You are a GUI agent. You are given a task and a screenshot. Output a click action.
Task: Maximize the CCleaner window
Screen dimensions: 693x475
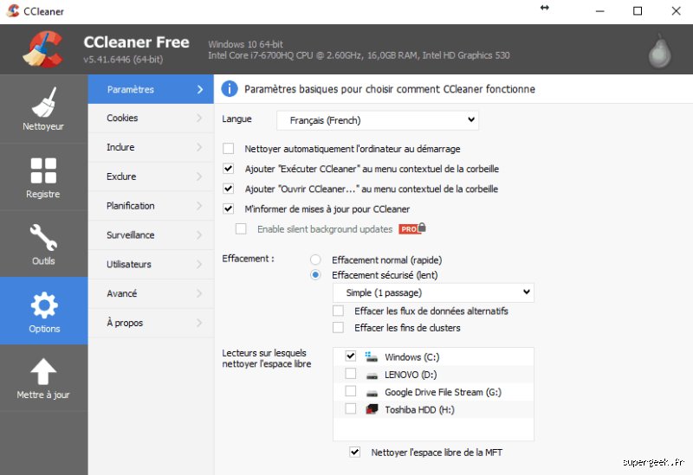(638, 11)
